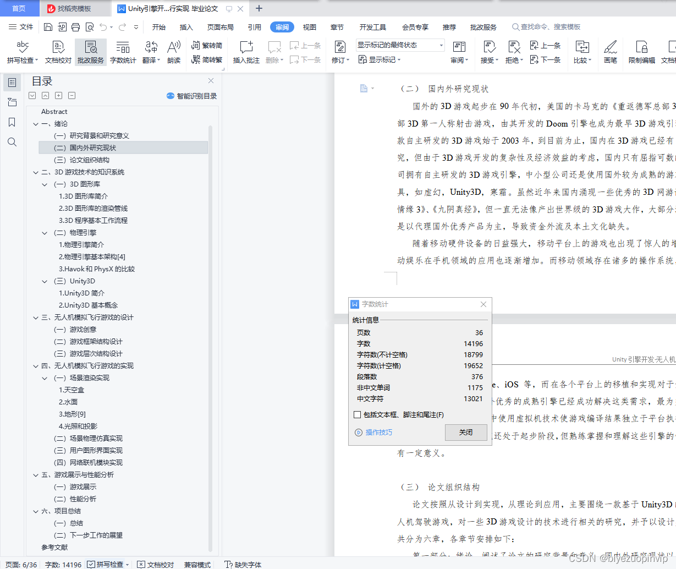Open the 文件 menu
The image size is (676, 569).
(21, 27)
